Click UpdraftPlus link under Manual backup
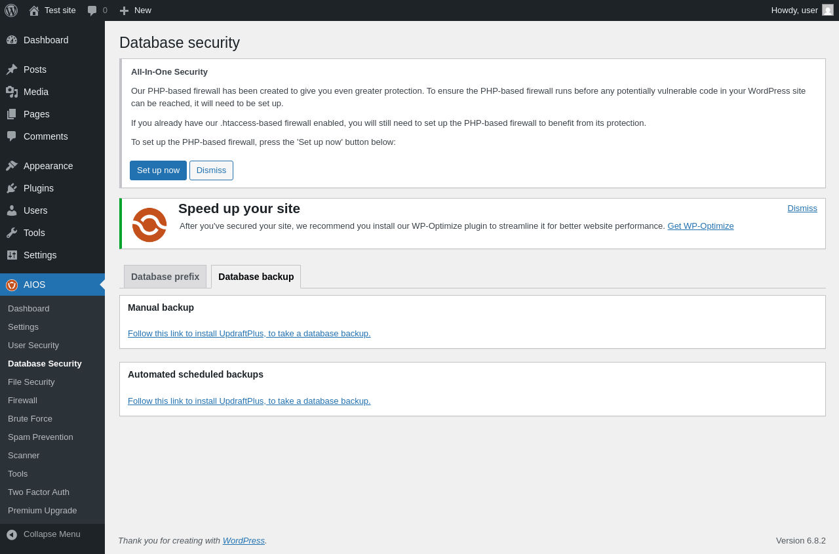This screenshot has height=554, width=839. 249,334
